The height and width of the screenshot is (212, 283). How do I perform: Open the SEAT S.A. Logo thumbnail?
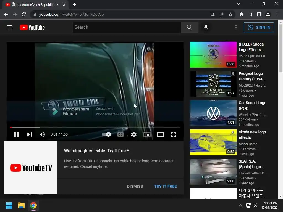point(213,172)
